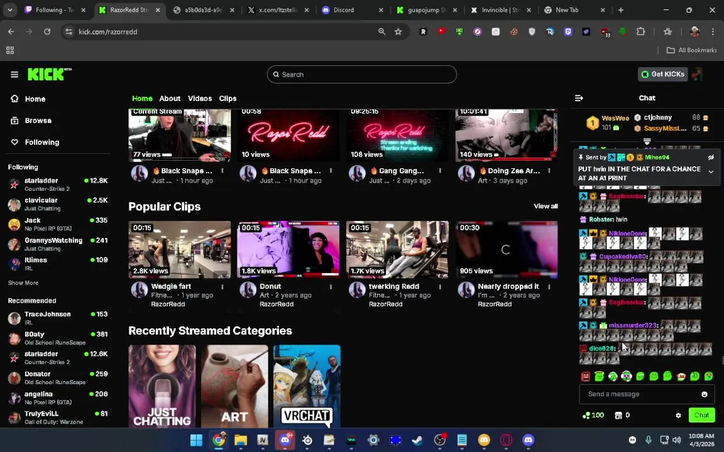Click View all for Popular Clips
Screen dimensions: 724x452
[x=546, y=206]
